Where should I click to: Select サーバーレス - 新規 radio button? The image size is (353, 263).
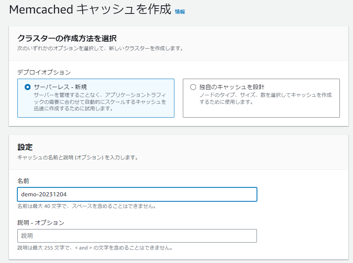(x=27, y=87)
